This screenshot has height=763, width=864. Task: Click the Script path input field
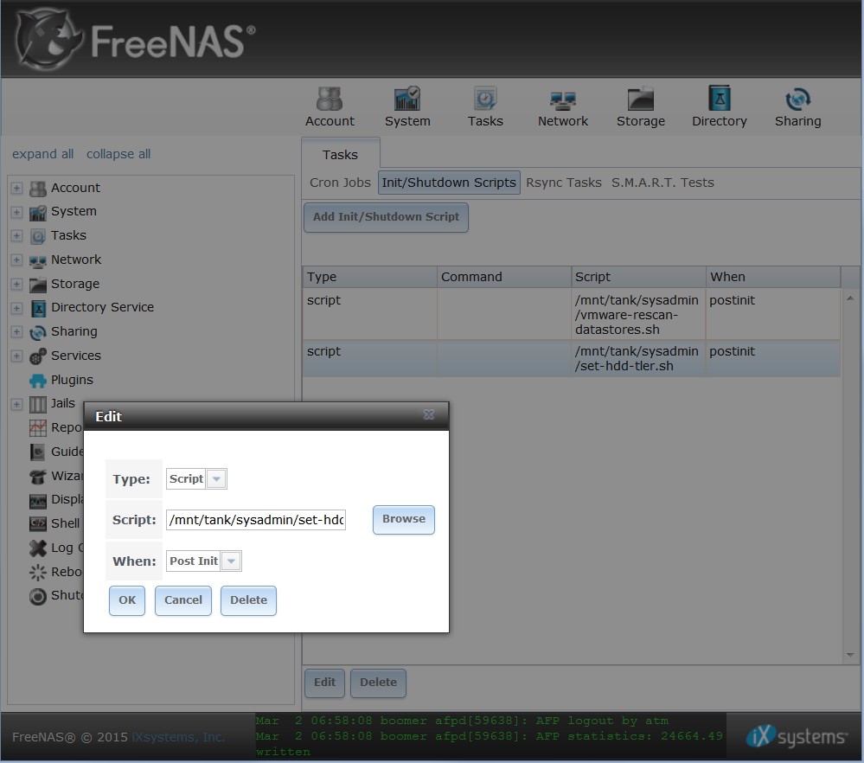coord(256,520)
